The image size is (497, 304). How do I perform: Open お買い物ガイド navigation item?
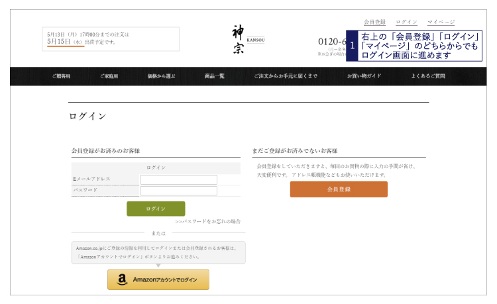point(364,76)
